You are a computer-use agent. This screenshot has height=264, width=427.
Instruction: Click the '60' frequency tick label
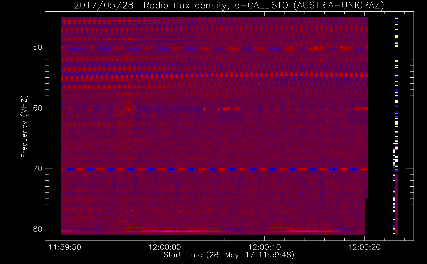click(x=38, y=108)
